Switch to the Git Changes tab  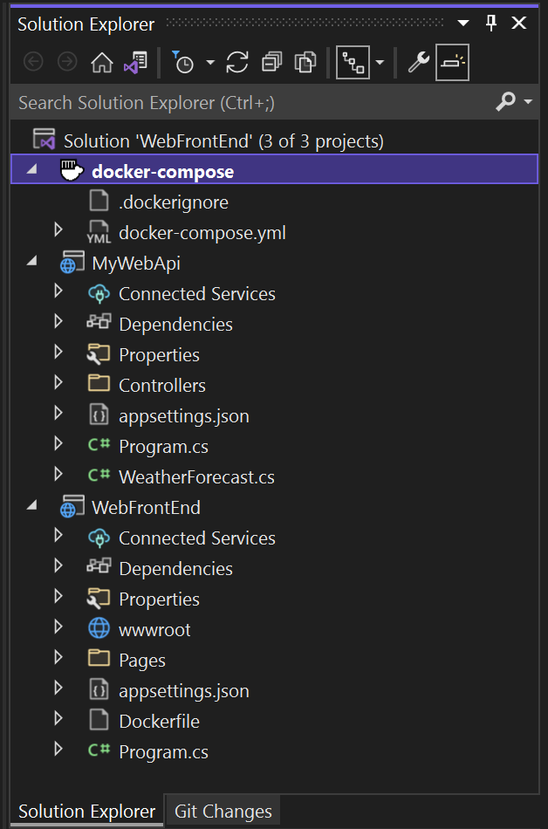point(222,811)
